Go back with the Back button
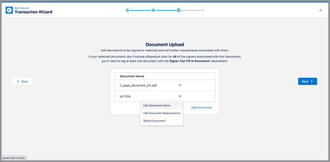330x162 pixels. tap(22, 81)
